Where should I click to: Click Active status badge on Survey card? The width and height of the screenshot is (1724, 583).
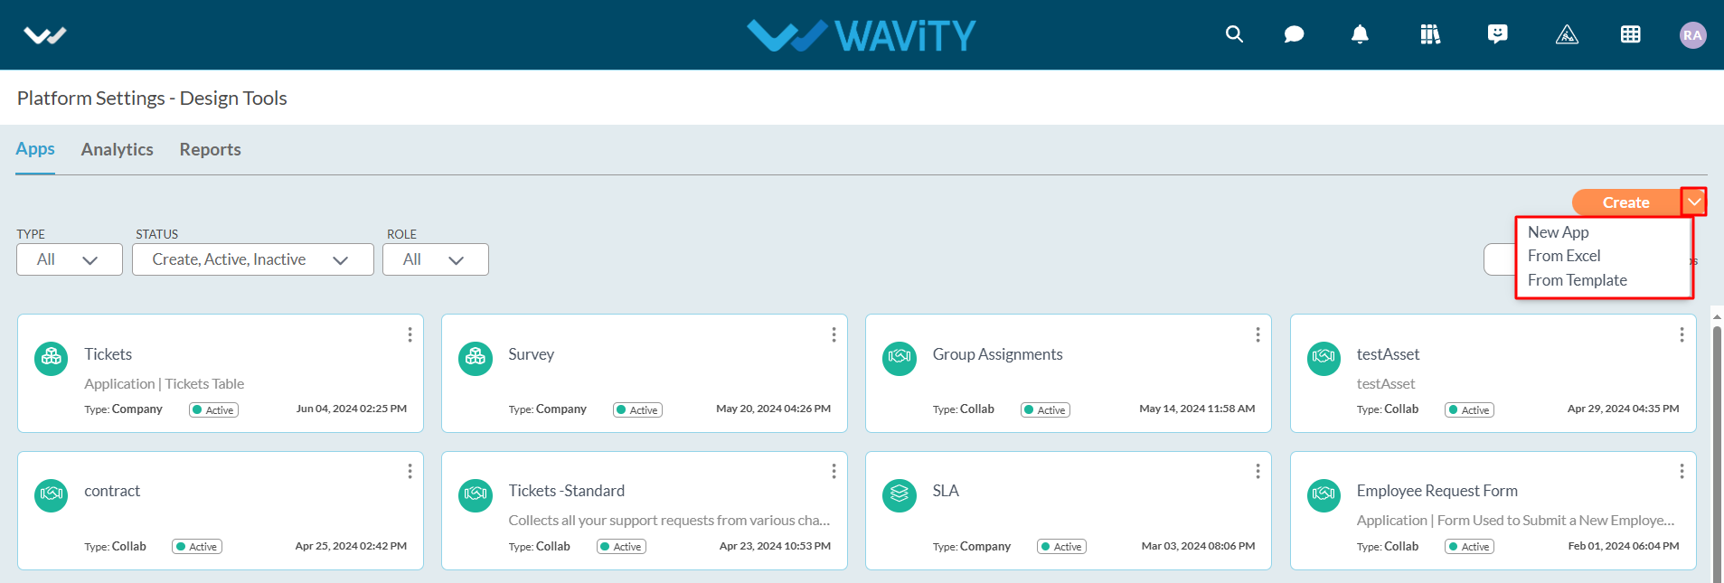[638, 409]
